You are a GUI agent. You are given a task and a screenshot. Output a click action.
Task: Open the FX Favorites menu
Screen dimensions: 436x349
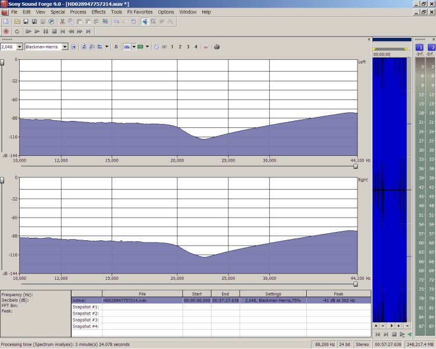[140, 12]
